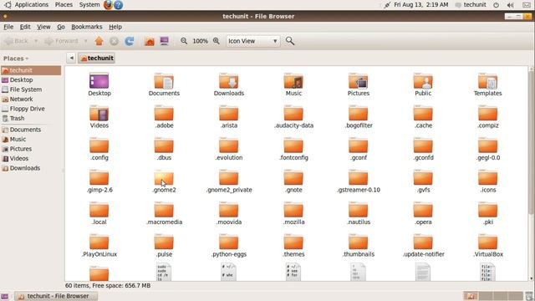Click the path bar left scroll arrow
The height and width of the screenshot is (301, 535).
(71, 58)
